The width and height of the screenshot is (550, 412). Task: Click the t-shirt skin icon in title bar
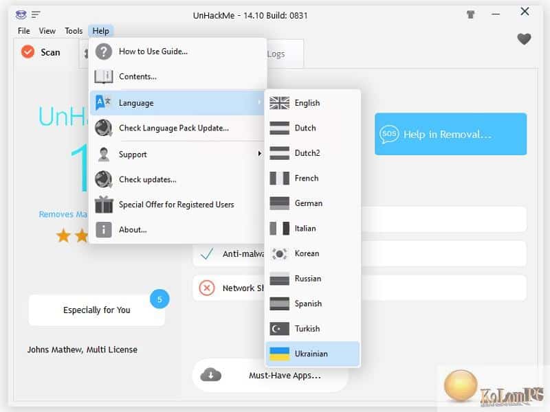click(470, 14)
